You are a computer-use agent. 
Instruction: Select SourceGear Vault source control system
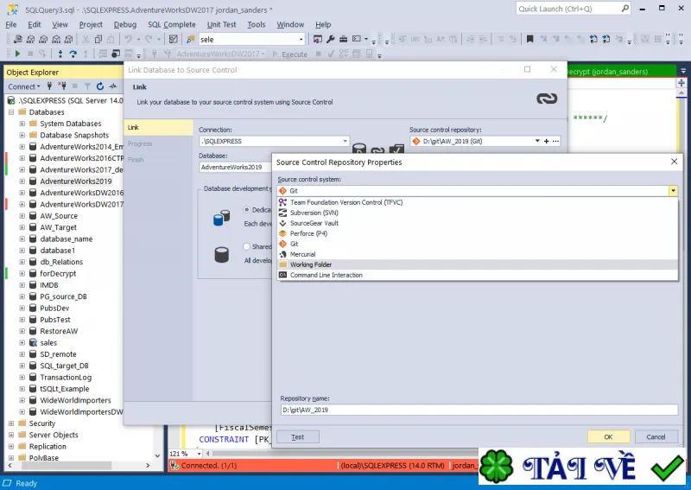[478, 223]
